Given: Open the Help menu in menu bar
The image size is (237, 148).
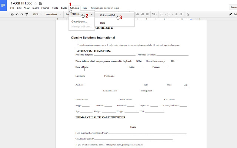Looking at the screenshot, I should click(x=84, y=8).
